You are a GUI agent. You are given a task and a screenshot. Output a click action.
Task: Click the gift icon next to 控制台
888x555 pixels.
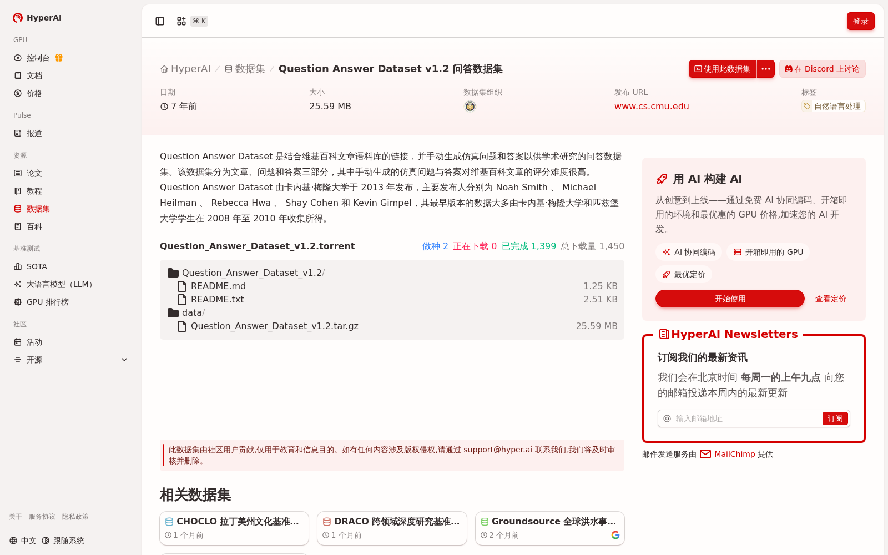tap(59, 58)
